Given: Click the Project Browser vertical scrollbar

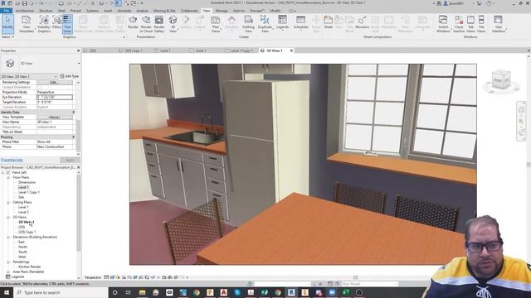Looking at the screenshot, I should tap(79, 214).
